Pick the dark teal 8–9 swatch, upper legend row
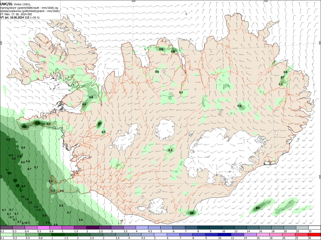 tap(204, 228)
